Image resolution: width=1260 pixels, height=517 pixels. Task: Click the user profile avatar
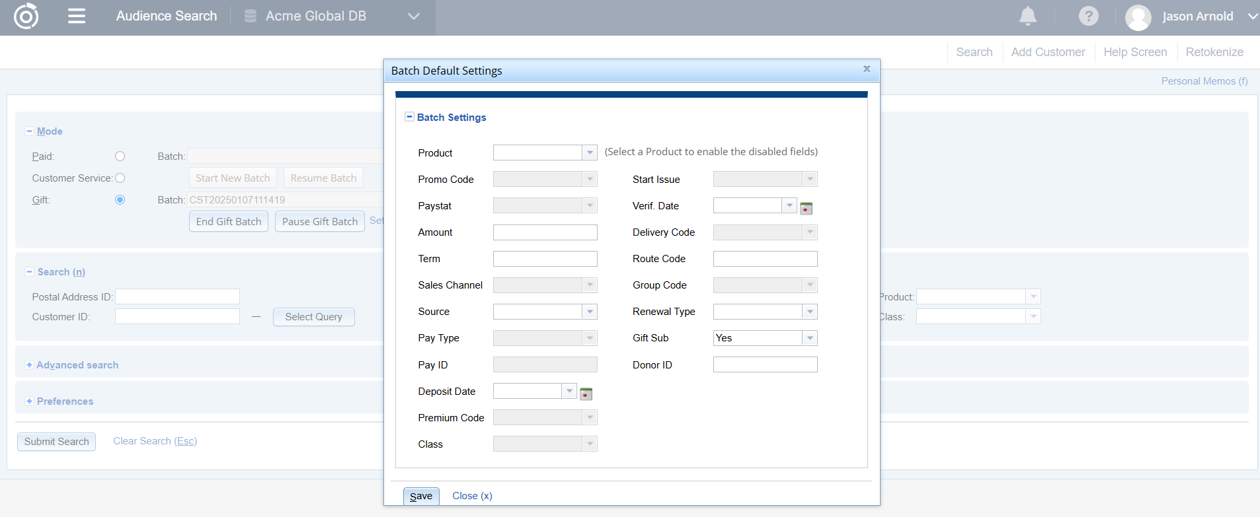tap(1138, 17)
